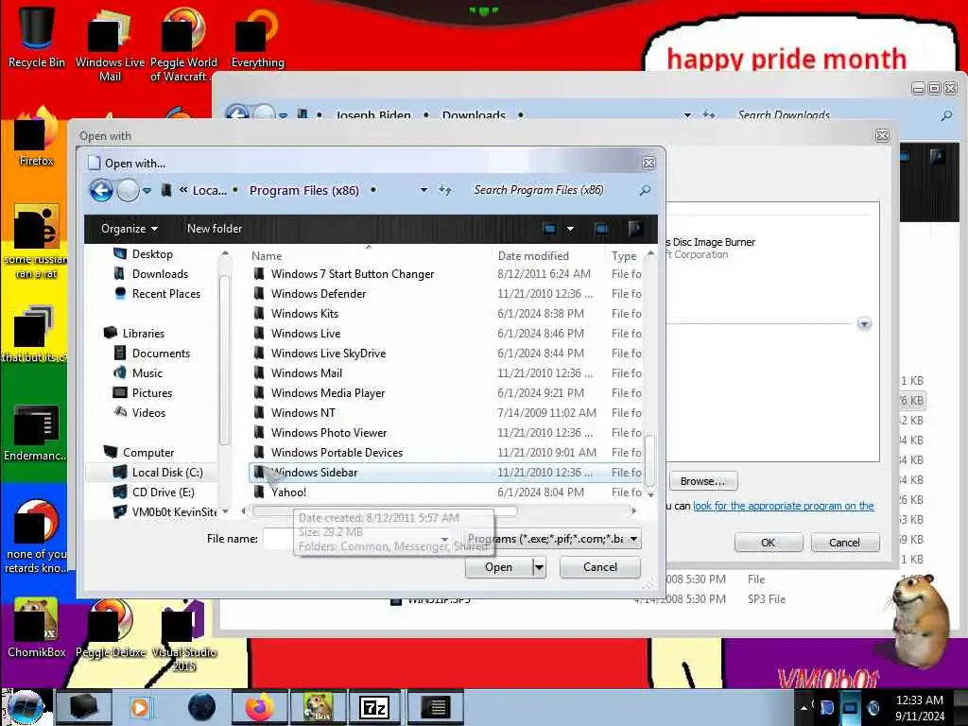Image resolution: width=968 pixels, height=726 pixels.
Task: Click Cancel in the file browse dialog
Action: (599, 567)
